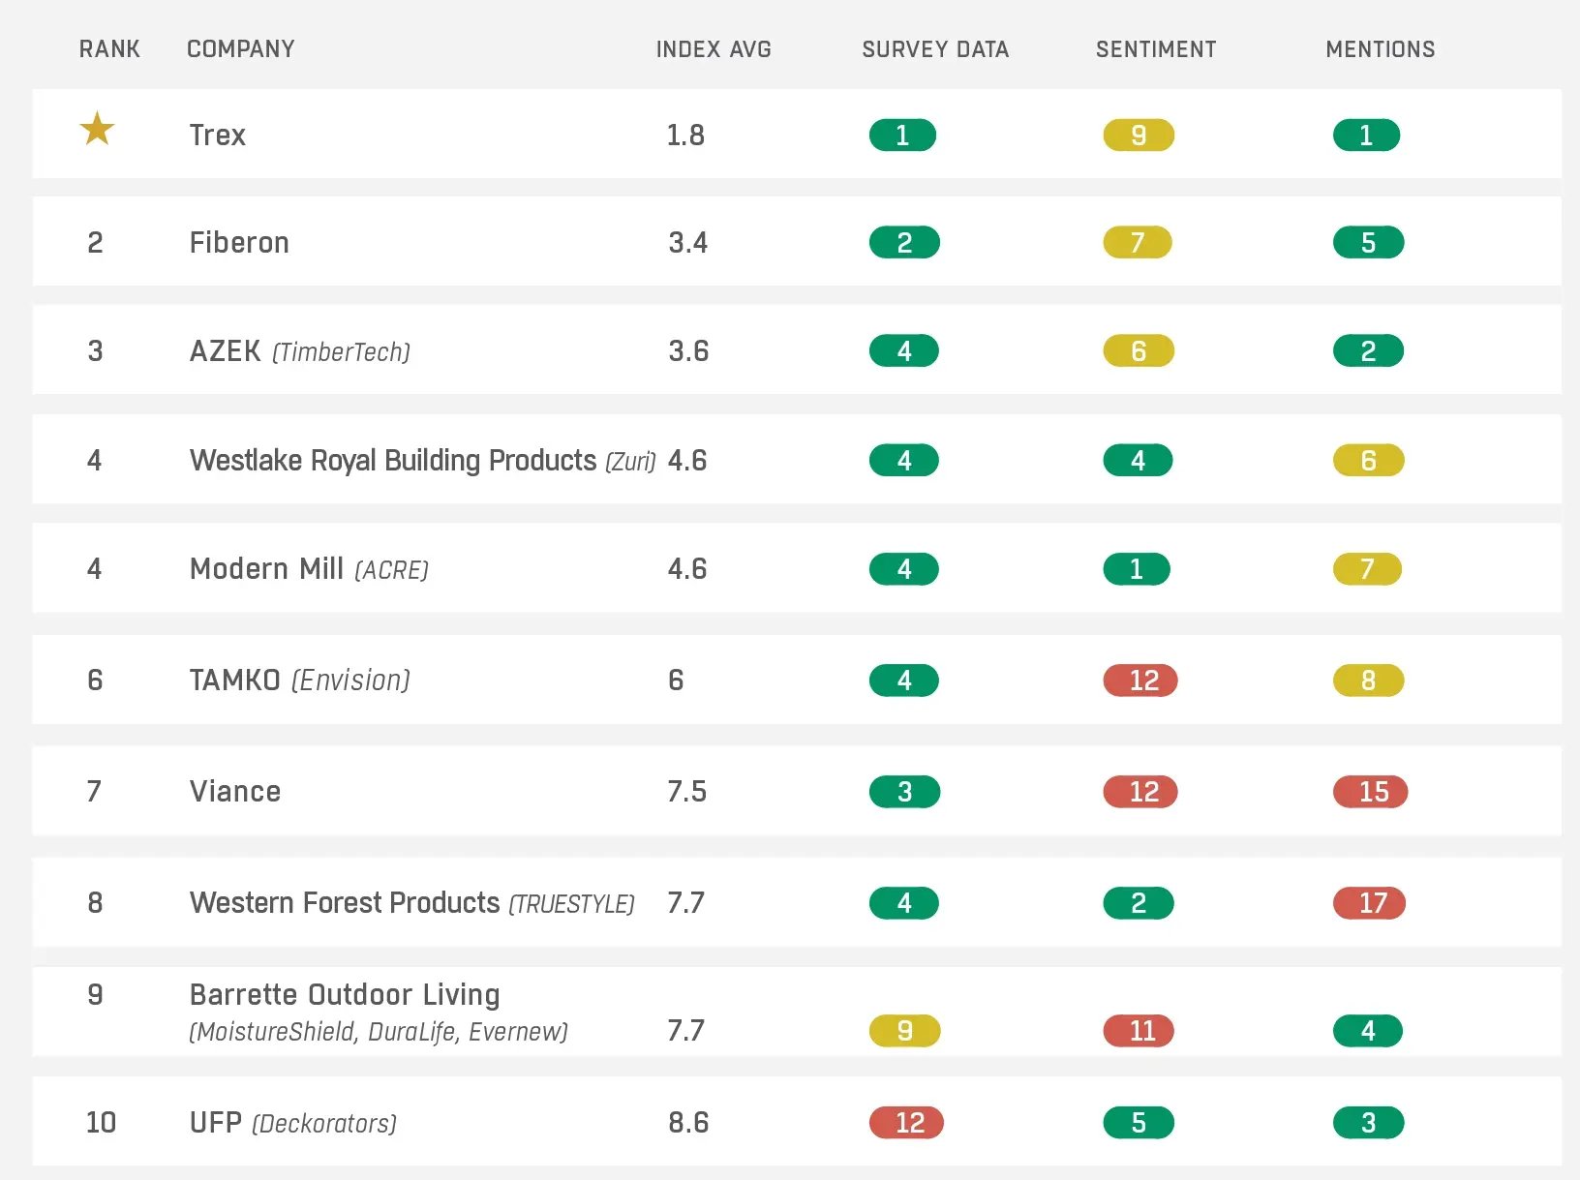Click Trex's yellow sentiment badge 9
Screen dimensions: 1580x1180
[x=1139, y=136]
